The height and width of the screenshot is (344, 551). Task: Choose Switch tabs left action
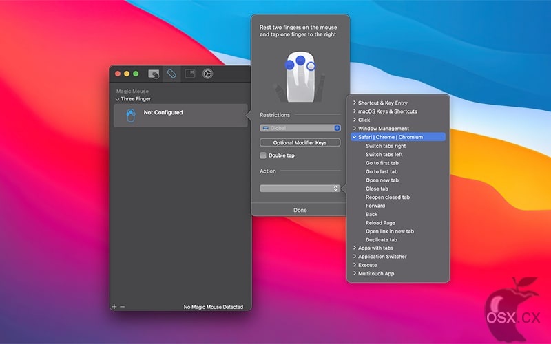click(384, 154)
